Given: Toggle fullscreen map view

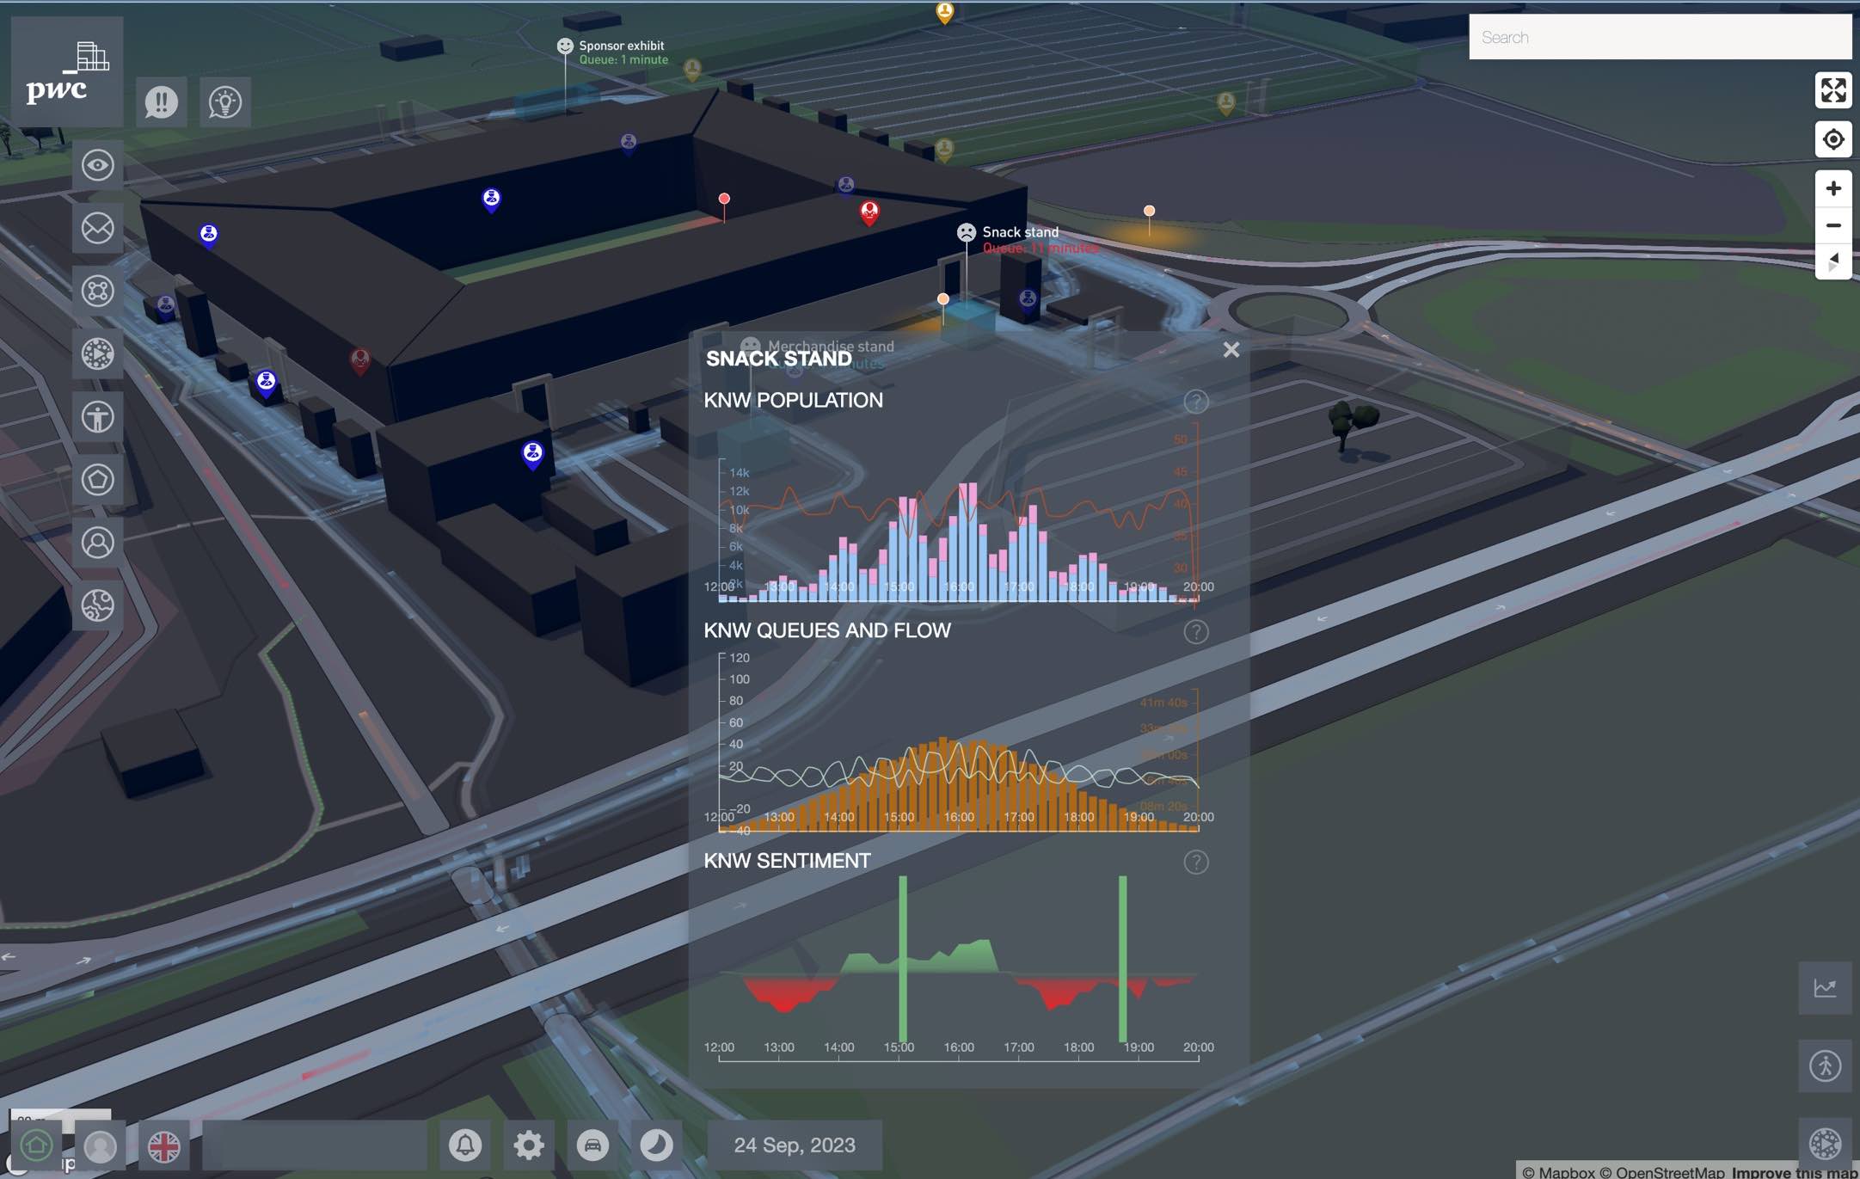Looking at the screenshot, I should click(1832, 90).
